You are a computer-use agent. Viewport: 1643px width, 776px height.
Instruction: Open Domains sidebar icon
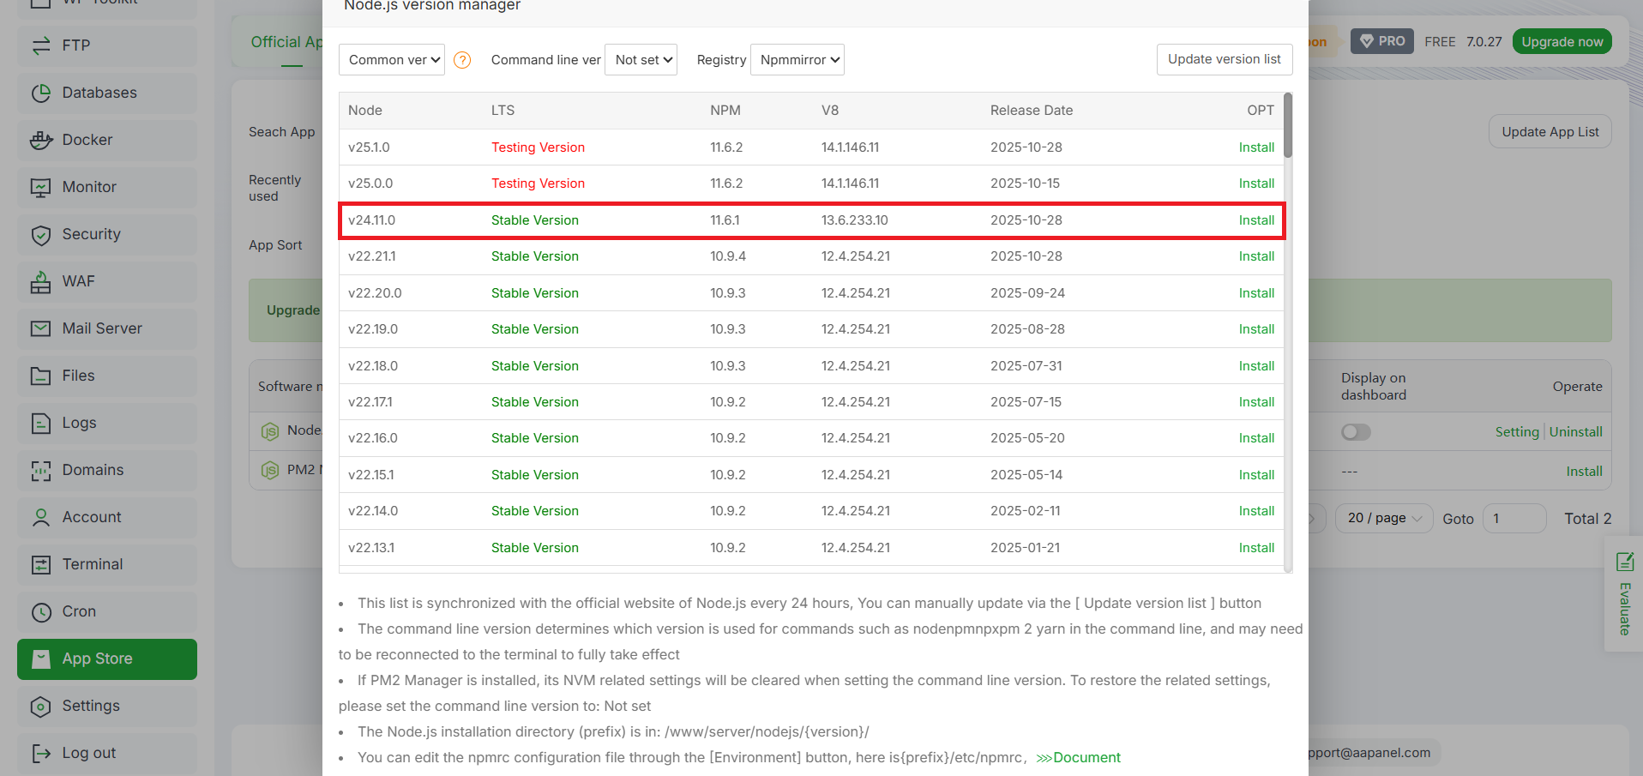(x=40, y=470)
